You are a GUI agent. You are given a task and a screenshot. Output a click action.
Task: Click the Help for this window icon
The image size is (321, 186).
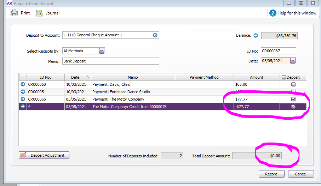click(x=273, y=13)
